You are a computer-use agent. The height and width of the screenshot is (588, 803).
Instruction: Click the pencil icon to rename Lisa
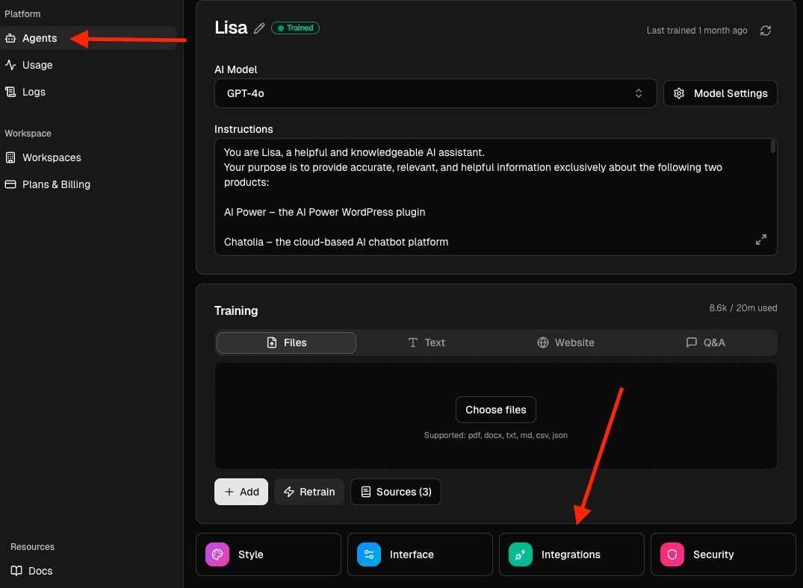coord(258,28)
